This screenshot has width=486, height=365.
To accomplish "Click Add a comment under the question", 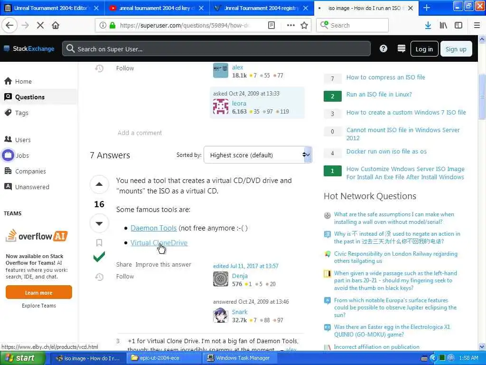I will coord(140,133).
